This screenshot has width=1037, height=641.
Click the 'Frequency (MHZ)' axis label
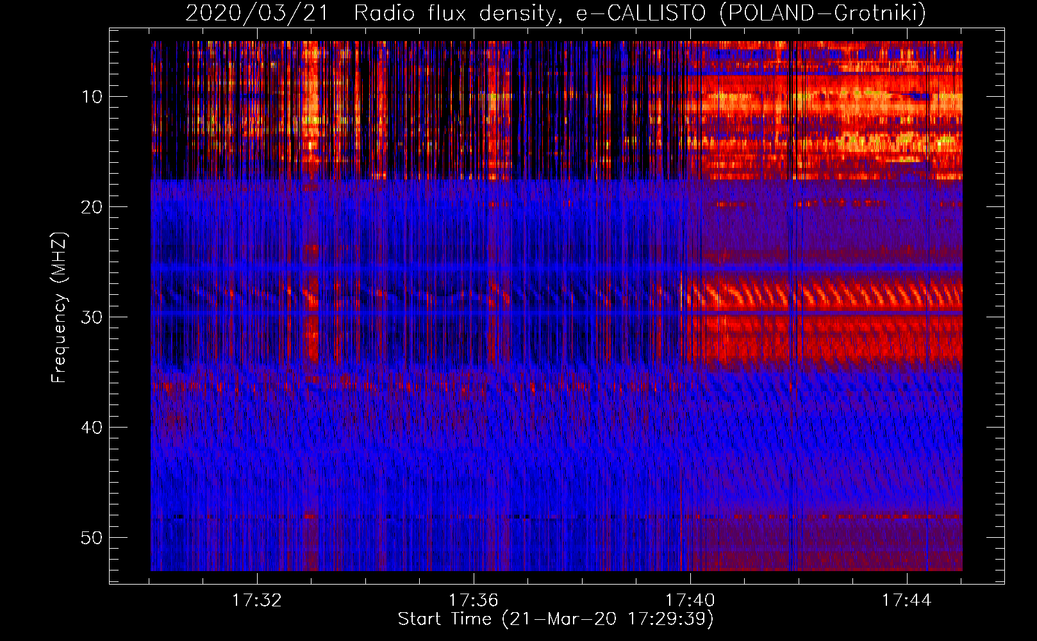[59, 308]
